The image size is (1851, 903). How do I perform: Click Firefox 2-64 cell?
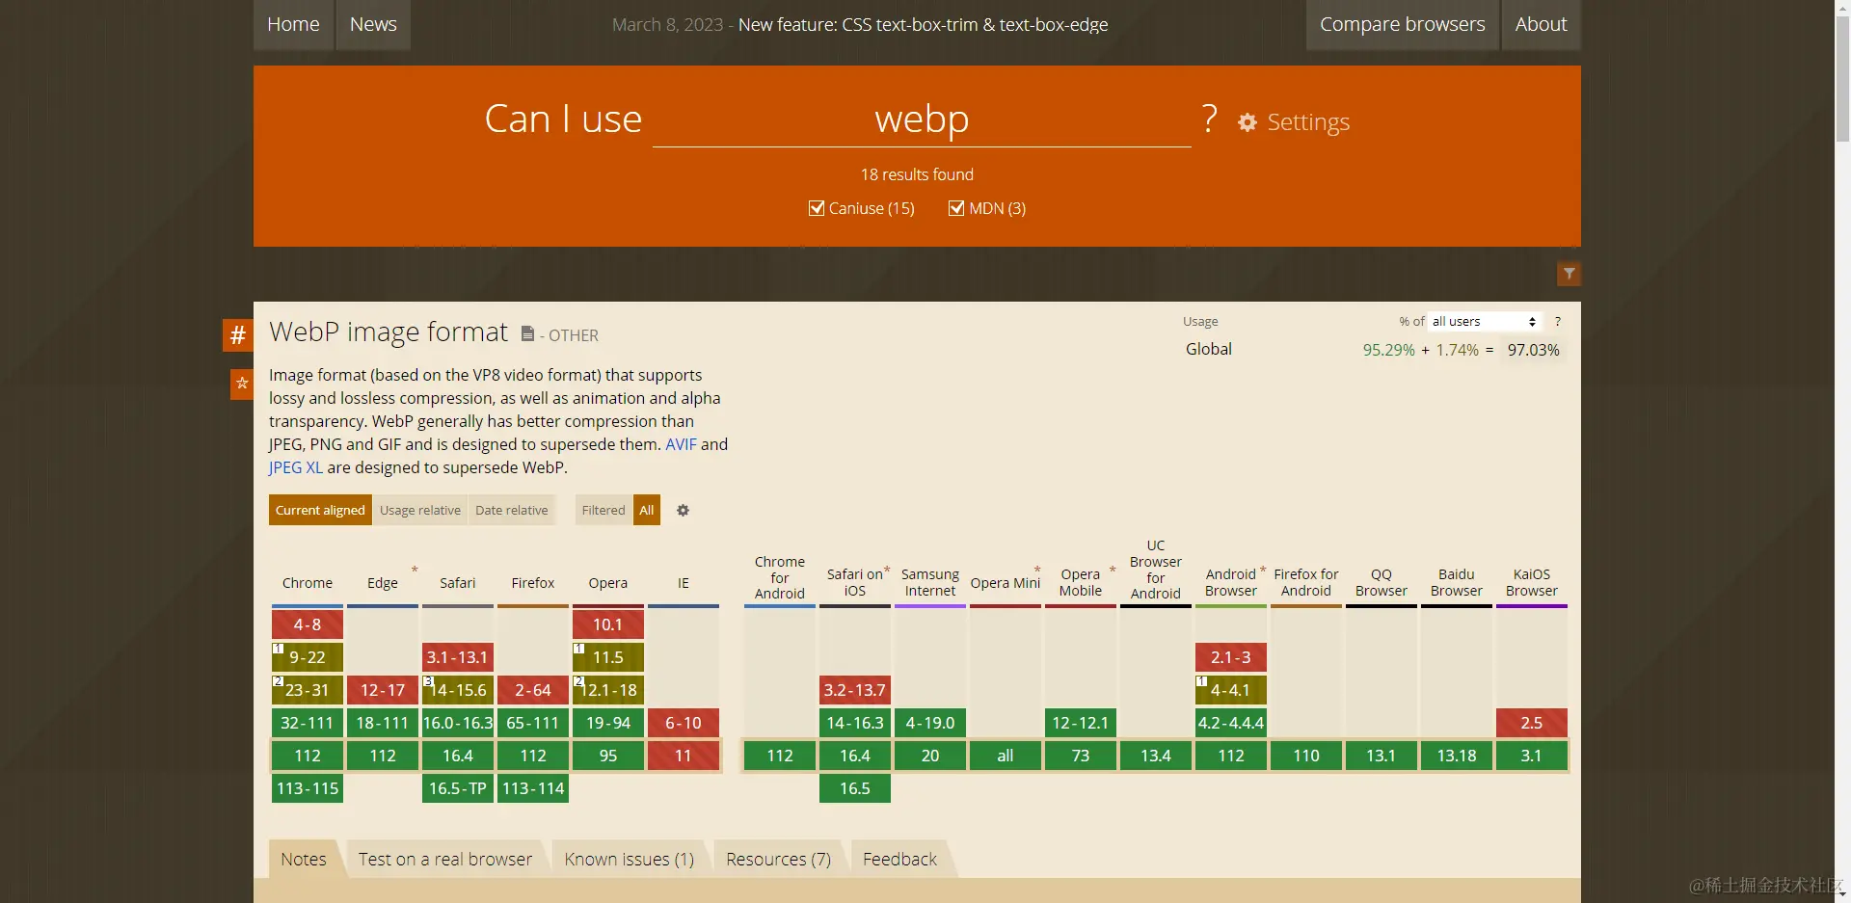[x=533, y=690]
